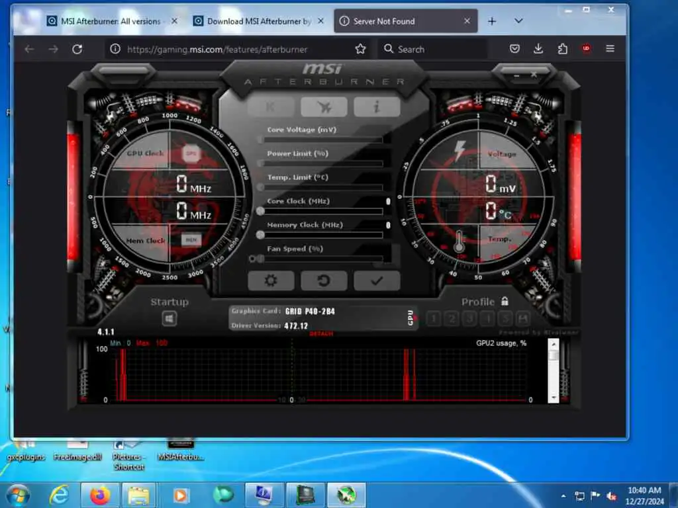Open the Pocket save icon
Screen dimensions: 678x508
pos(514,48)
